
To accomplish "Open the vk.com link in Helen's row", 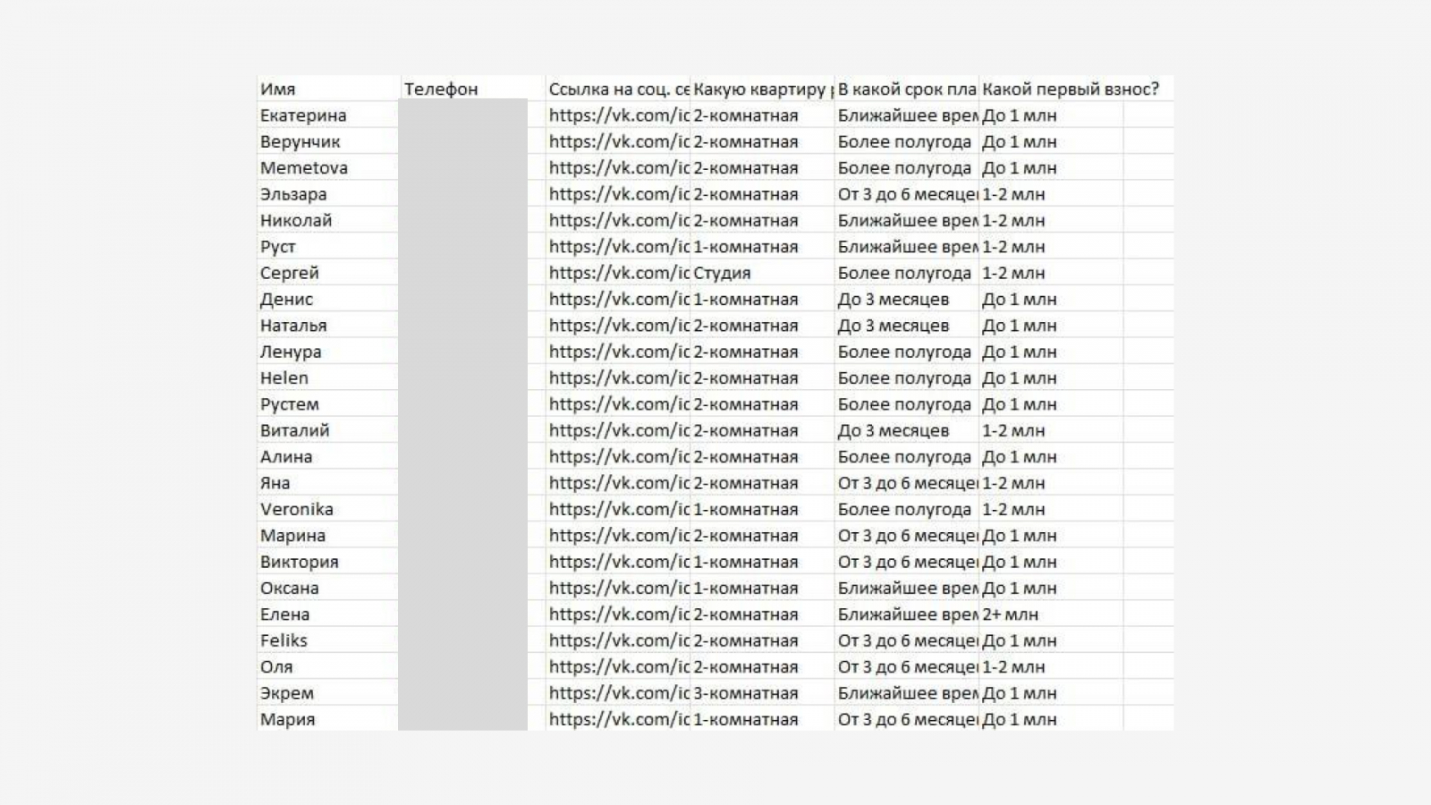I will [619, 377].
